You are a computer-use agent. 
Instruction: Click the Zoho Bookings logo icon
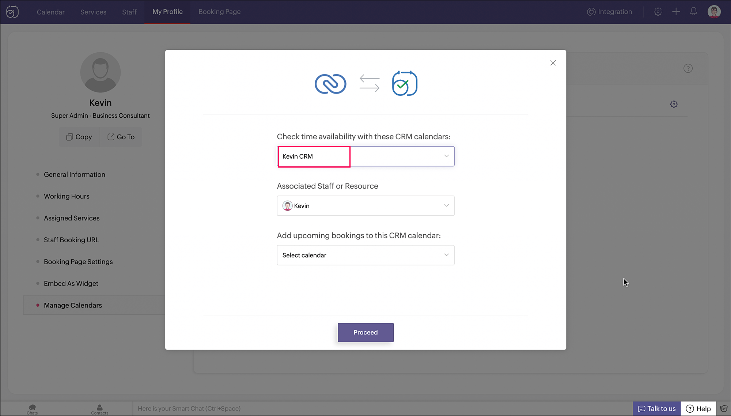pyautogui.click(x=12, y=12)
